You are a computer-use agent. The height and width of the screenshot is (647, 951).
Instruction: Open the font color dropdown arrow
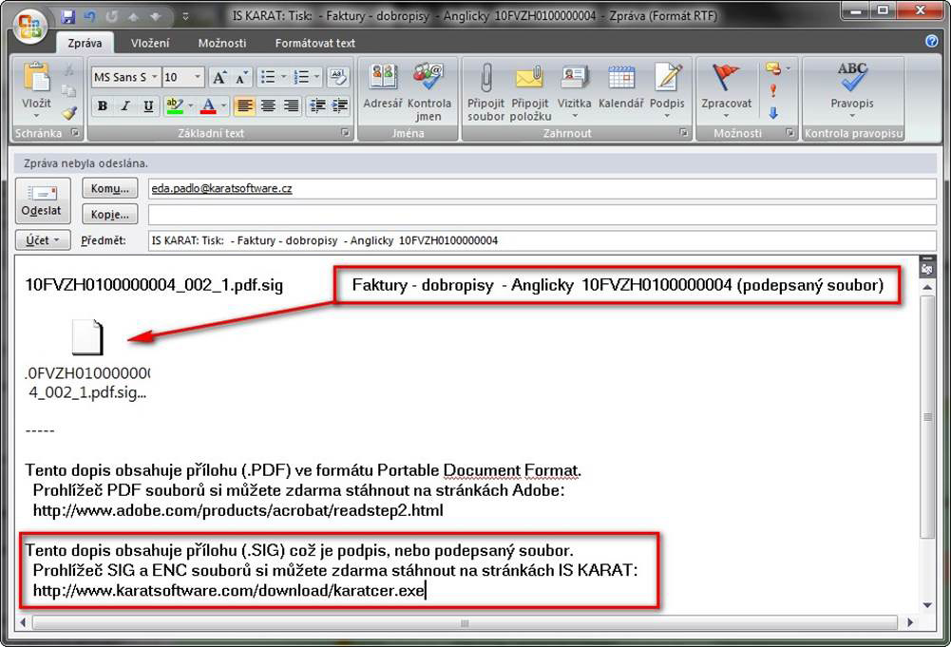click(x=224, y=106)
